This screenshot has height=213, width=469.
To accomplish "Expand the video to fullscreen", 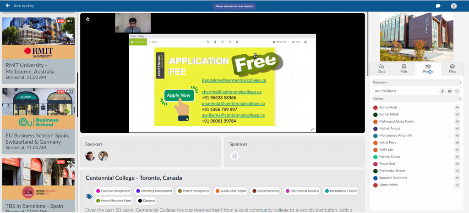I will tap(312, 129).
